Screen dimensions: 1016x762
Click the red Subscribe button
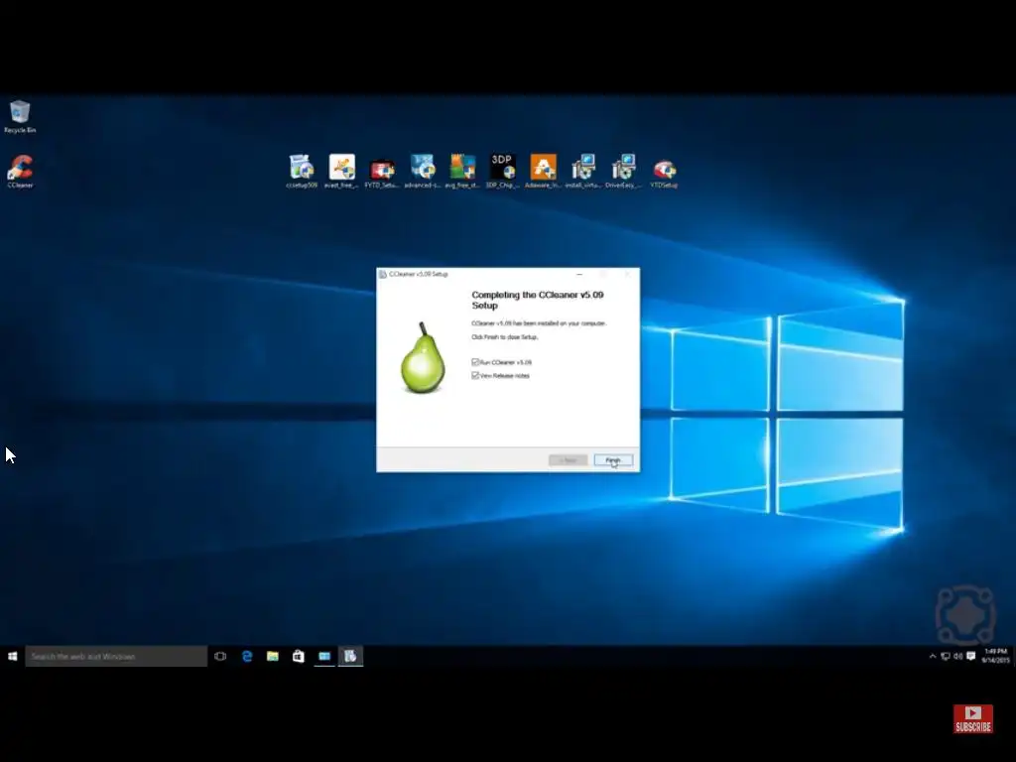972,719
